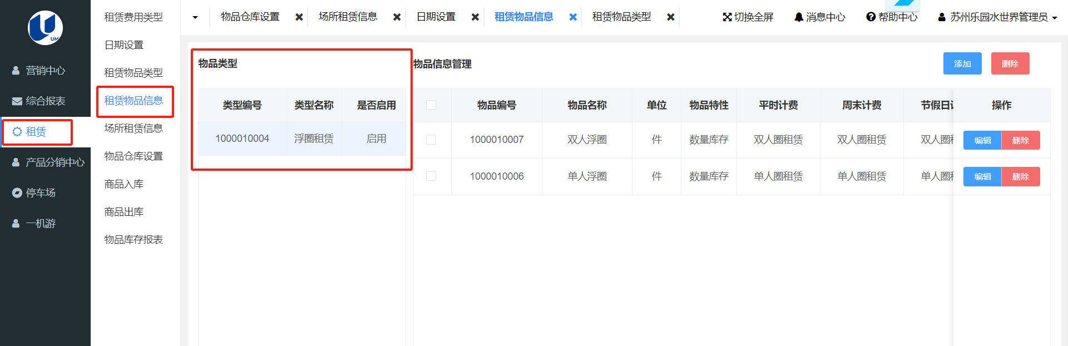Viewport: 1068px width, 346px height.
Task: Close the 日期设置 tab
Action: 475,17
